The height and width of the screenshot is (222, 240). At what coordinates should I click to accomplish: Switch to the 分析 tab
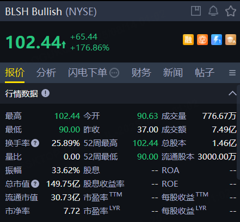[46, 73]
